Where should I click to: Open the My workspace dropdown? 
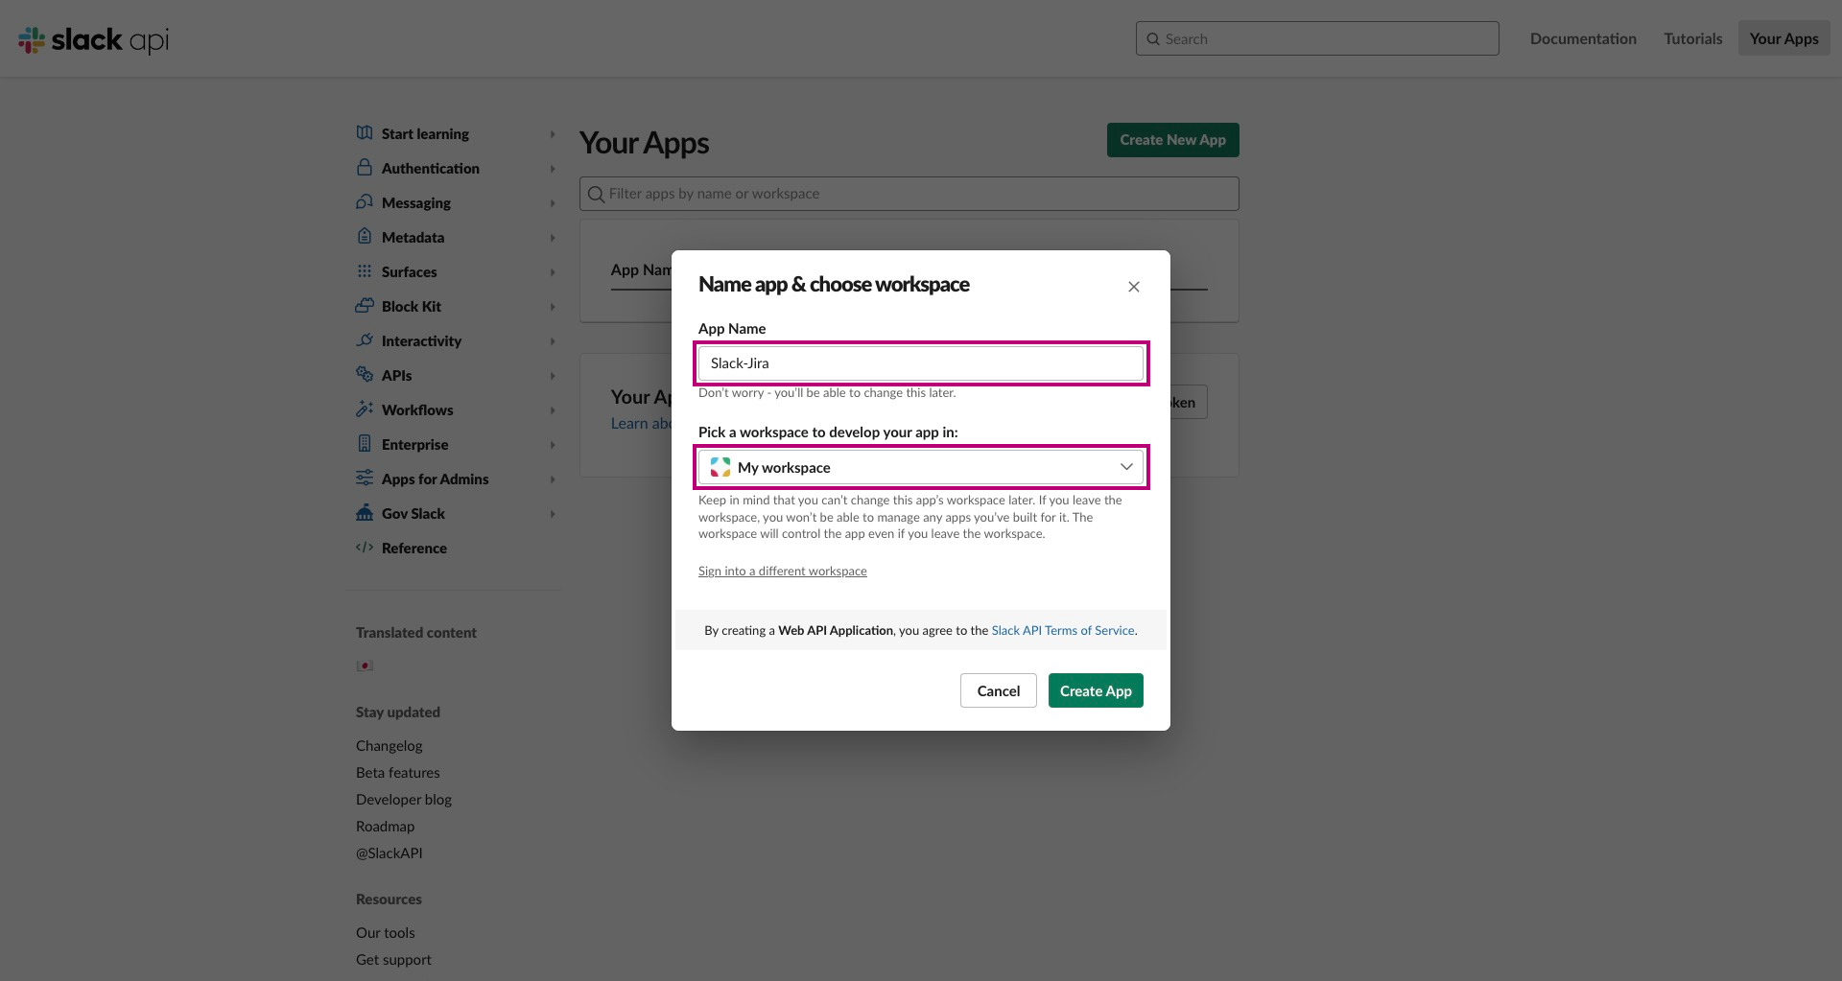[921, 467]
